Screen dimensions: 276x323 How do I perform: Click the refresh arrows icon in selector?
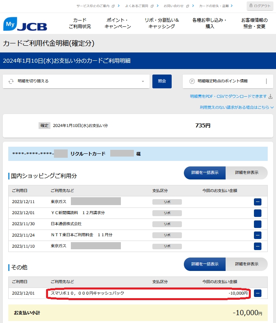(11, 81)
